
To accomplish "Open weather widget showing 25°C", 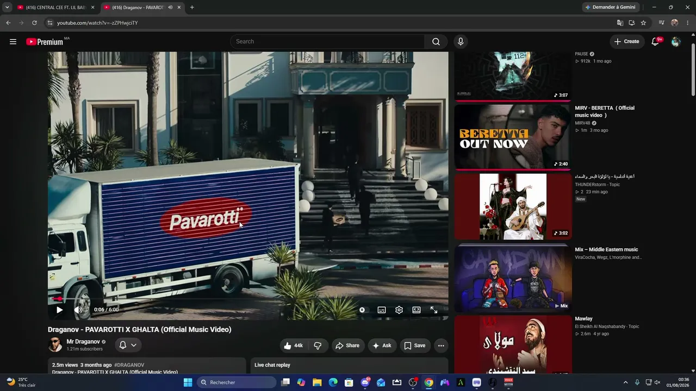I will [x=21, y=382].
